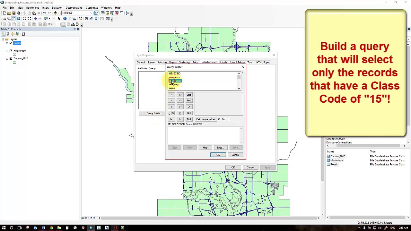411x231 pixels.
Task: Switch to the HTML Popup tab
Action: click(263, 62)
